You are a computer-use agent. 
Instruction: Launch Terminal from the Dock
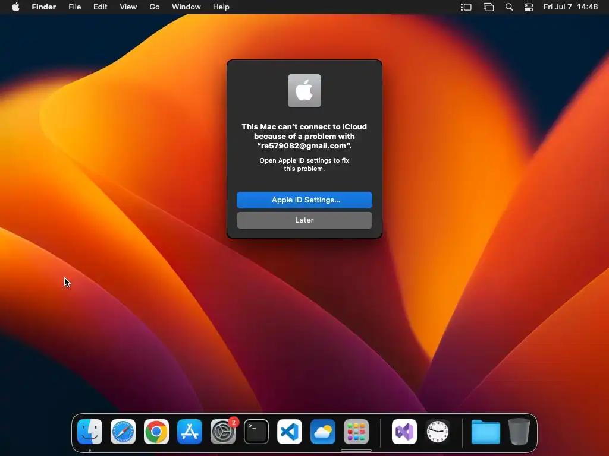coord(256,432)
